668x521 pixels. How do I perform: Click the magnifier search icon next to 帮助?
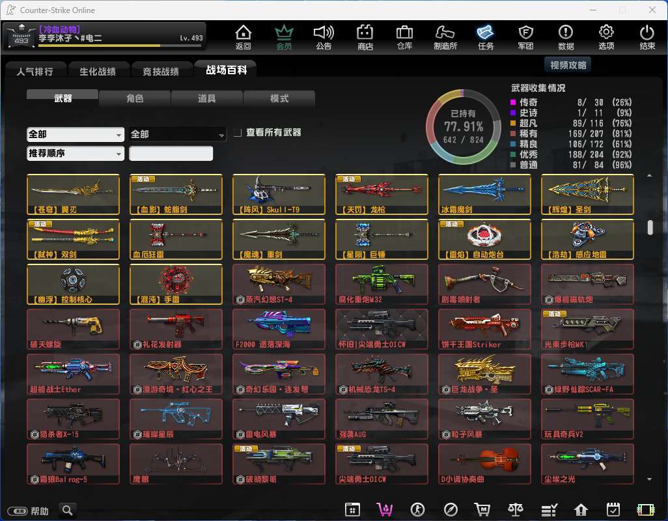tap(67, 510)
